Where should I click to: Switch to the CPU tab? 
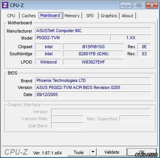click(x=11, y=16)
